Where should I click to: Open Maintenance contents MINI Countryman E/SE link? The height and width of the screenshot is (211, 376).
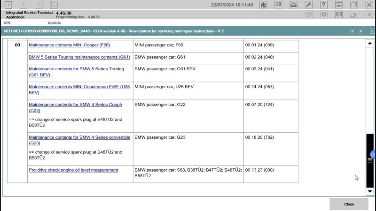79,90
